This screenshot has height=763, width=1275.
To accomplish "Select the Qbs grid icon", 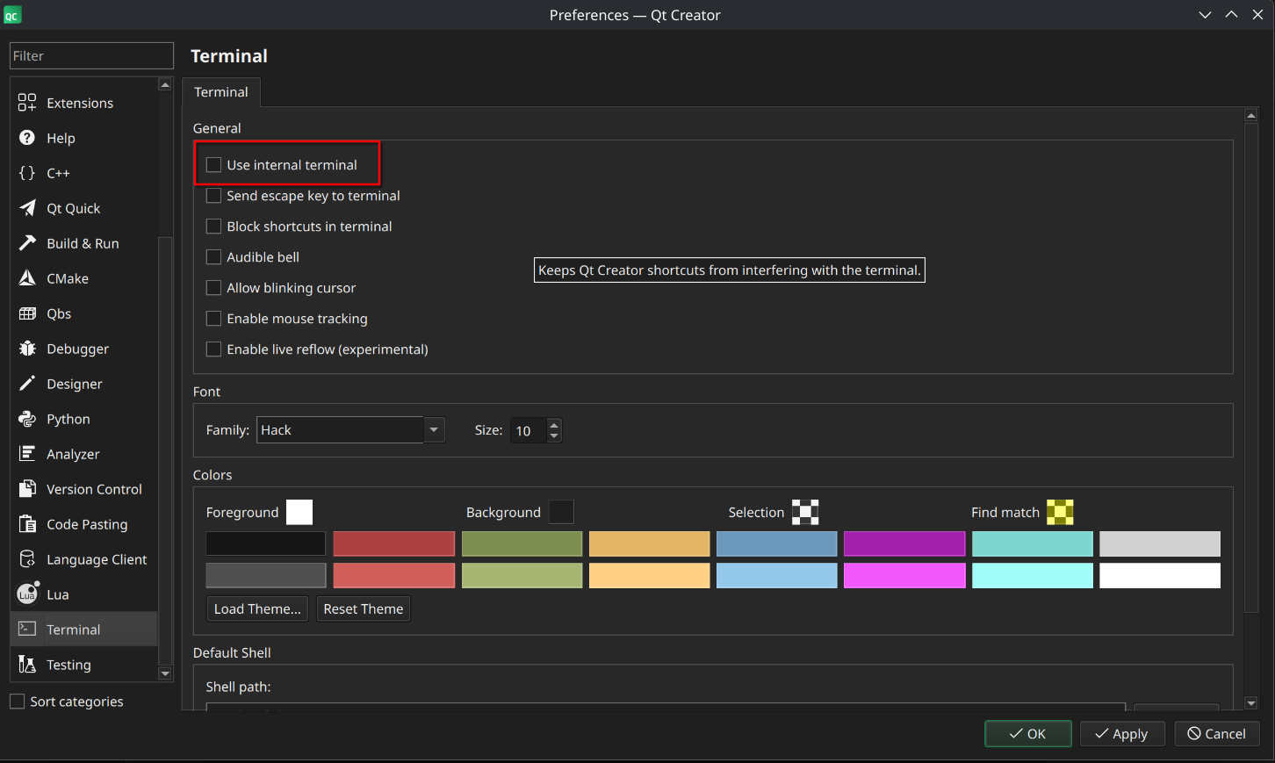I will [x=27, y=313].
